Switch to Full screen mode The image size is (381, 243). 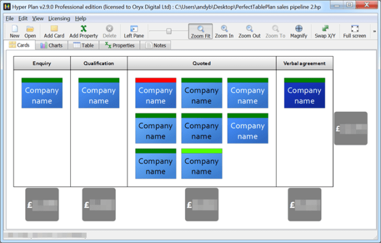coord(355,32)
